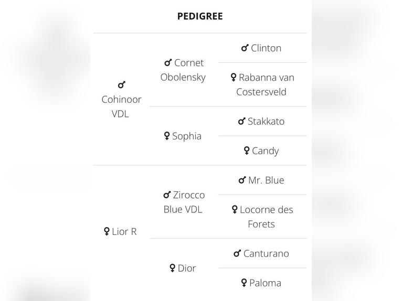402x301 pixels.
Task: Click the male symbol next to Canturano
Action: click(237, 253)
